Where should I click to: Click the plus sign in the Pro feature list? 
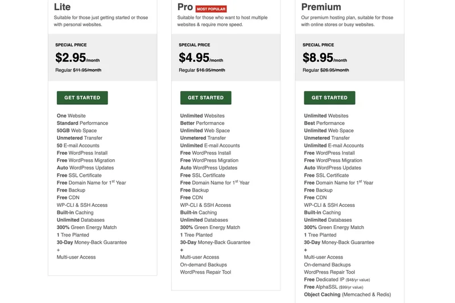(x=182, y=250)
